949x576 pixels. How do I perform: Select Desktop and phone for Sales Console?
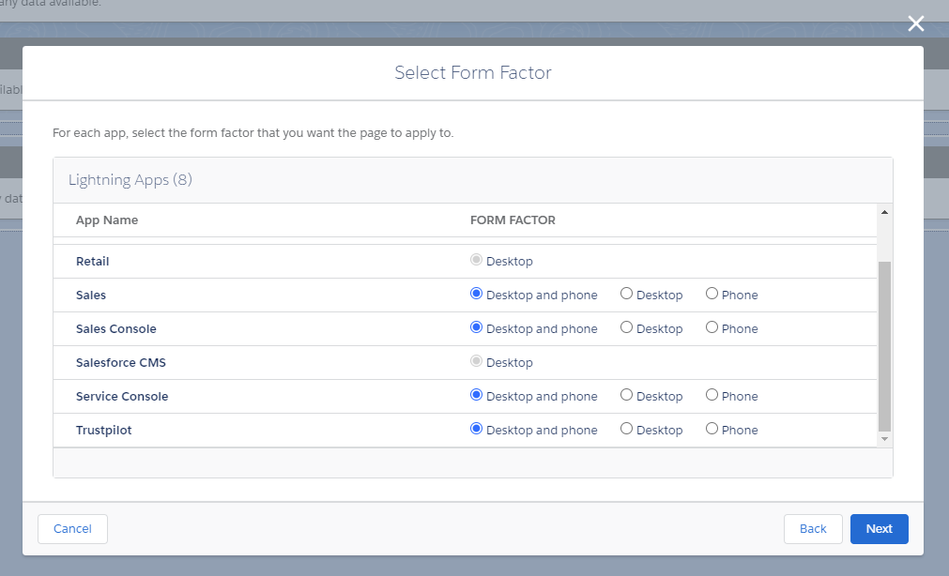[477, 326]
